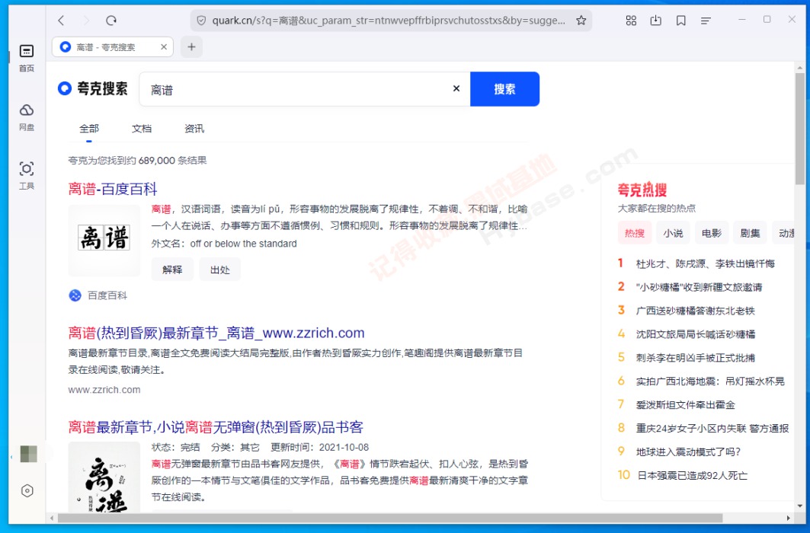Screen dimensions: 810x533
Task: Open hot search 沈阳文旅局局长喊话砂糖橘
Action: click(695, 334)
